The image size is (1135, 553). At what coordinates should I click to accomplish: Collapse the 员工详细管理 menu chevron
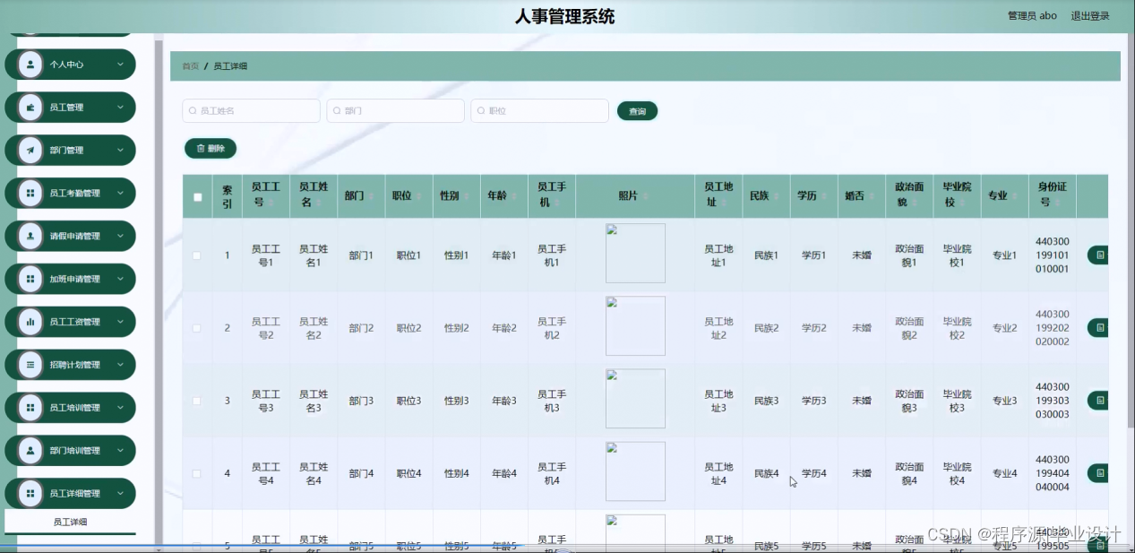tap(120, 494)
